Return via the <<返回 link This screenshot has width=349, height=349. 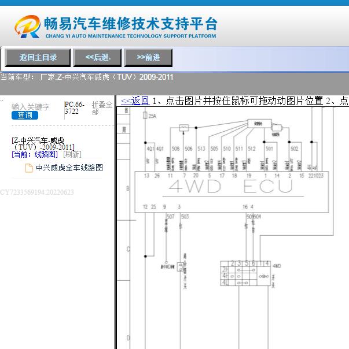(x=135, y=101)
